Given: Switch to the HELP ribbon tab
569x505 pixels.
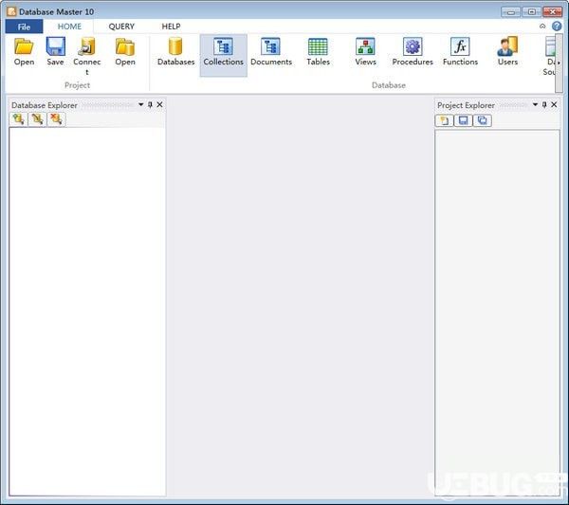Looking at the screenshot, I should click(x=171, y=27).
